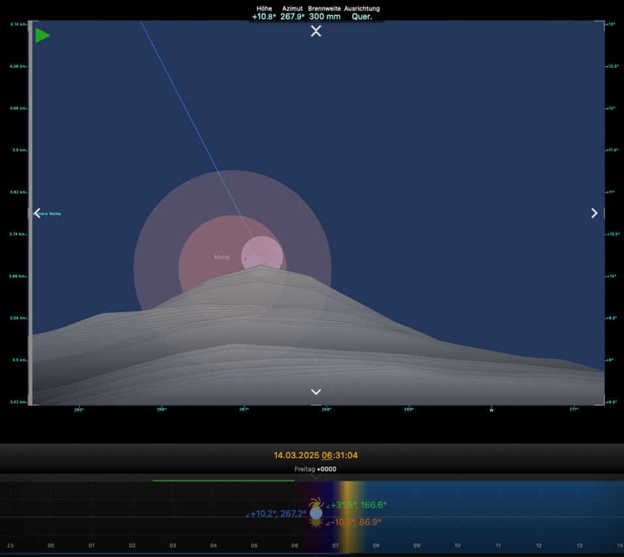Image resolution: width=624 pixels, height=557 pixels.
Task: Pan view right with the right arrow
Action: tap(594, 213)
